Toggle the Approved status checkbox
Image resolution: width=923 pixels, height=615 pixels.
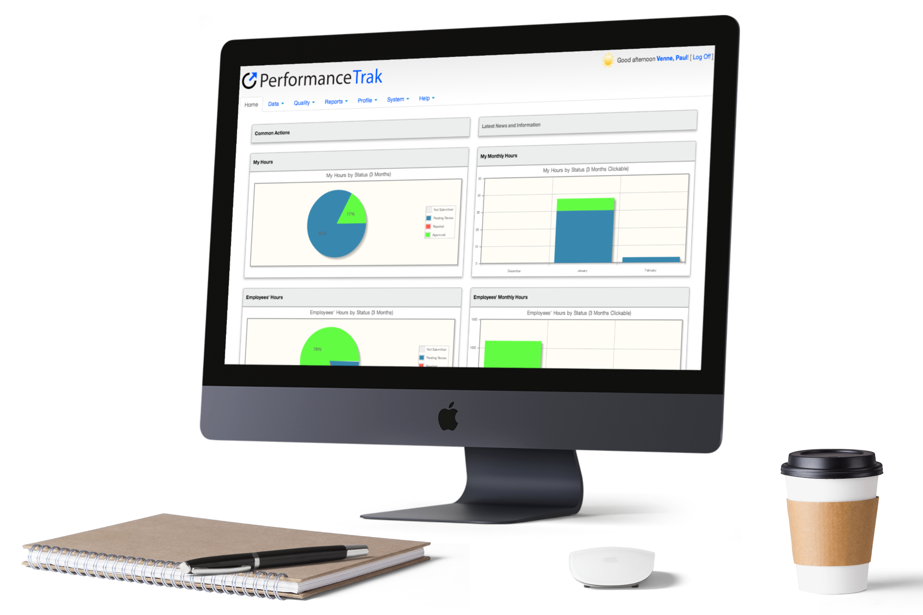click(x=429, y=235)
